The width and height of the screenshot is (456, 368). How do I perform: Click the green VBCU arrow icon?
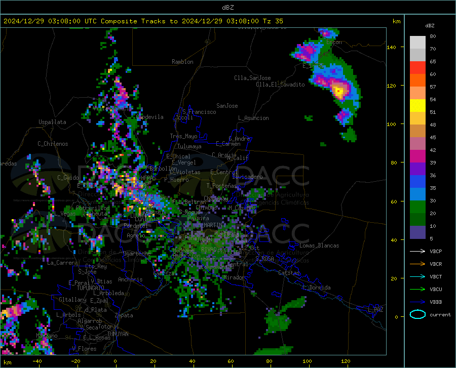tap(417, 290)
